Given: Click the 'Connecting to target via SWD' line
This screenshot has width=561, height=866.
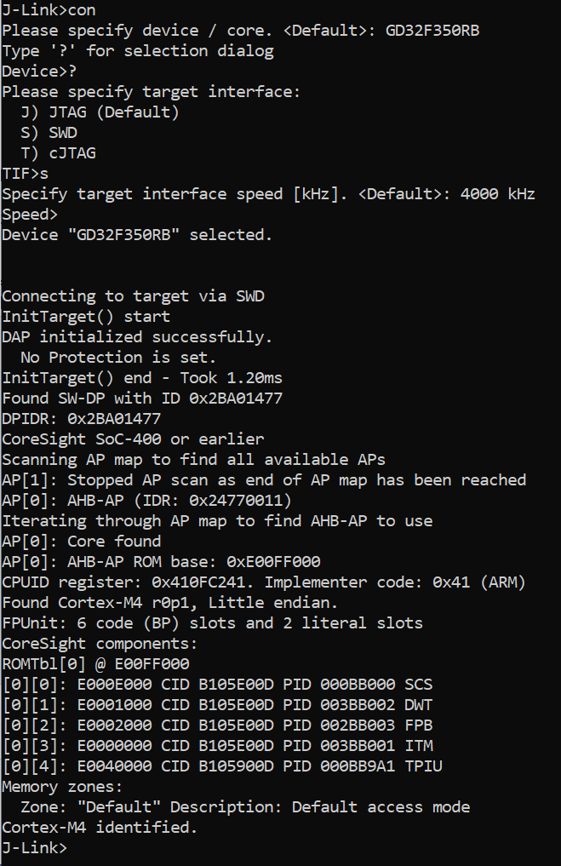Looking at the screenshot, I should [133, 296].
